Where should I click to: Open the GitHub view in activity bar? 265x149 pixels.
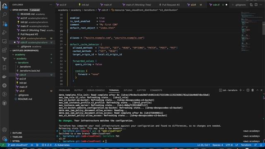tap(5, 103)
